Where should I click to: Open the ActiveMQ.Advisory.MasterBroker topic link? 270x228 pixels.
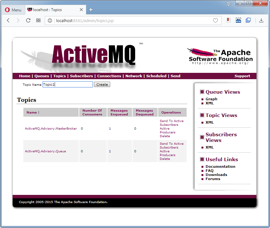51,129
